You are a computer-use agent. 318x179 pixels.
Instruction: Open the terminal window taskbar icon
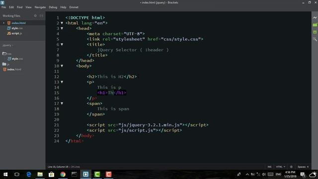click(74, 175)
